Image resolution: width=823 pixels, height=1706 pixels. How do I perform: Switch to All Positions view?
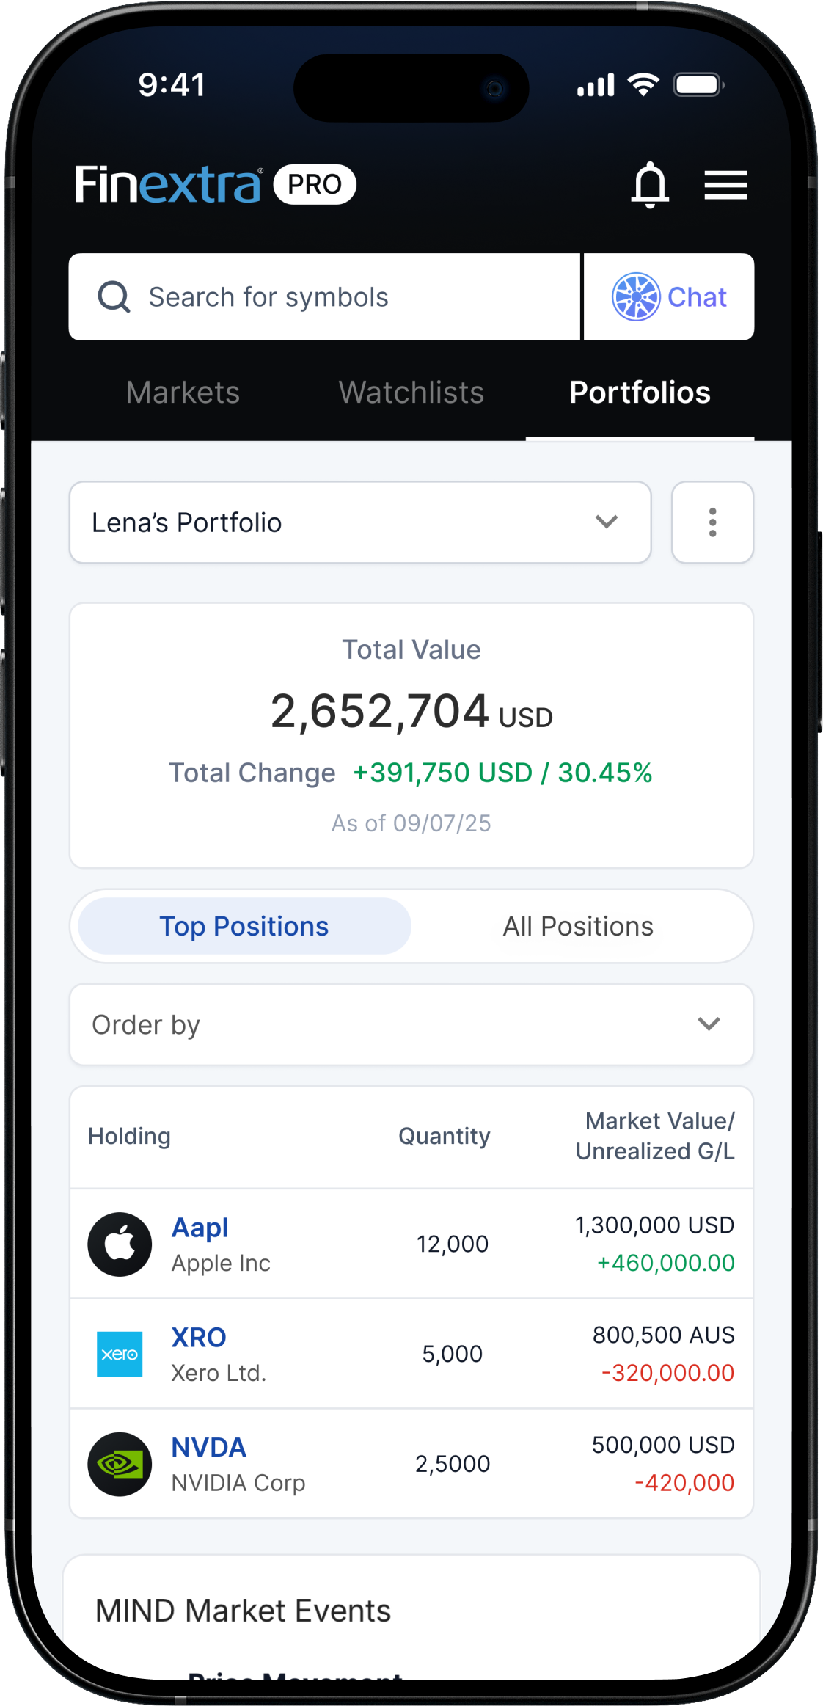[x=578, y=926]
